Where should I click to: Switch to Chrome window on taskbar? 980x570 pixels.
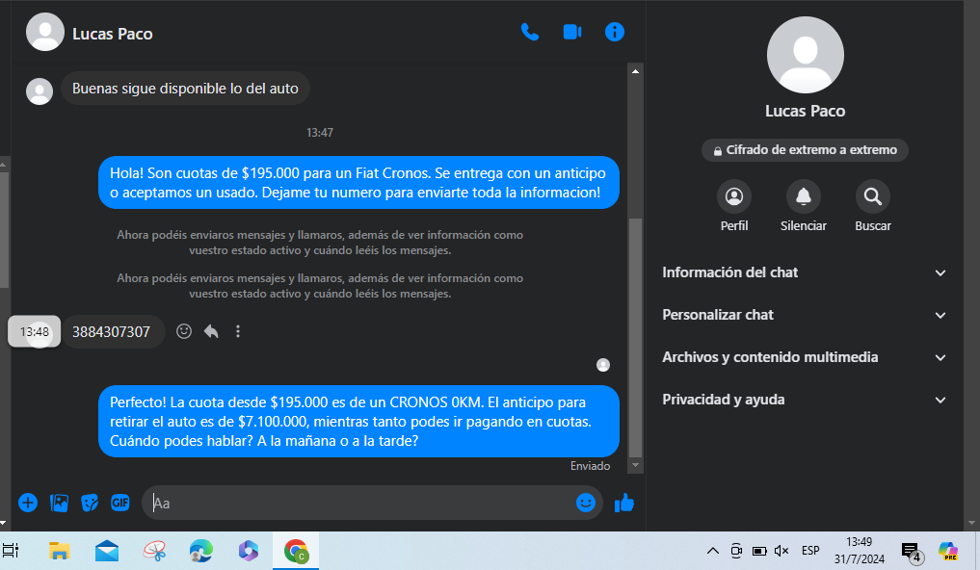(296, 551)
